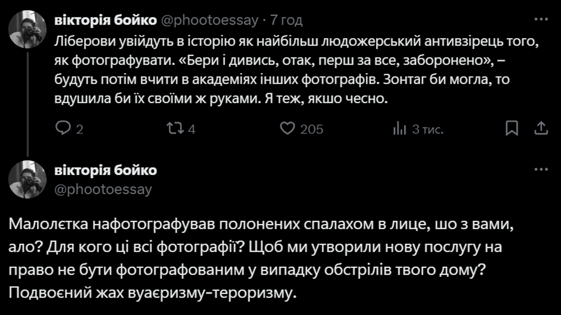Click the share upload arrow icon
This screenshot has width=561, height=315.
coord(540,129)
